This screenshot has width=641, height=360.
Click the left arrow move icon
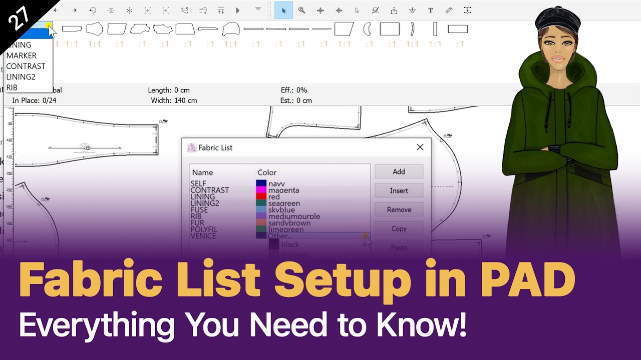tap(56, 10)
